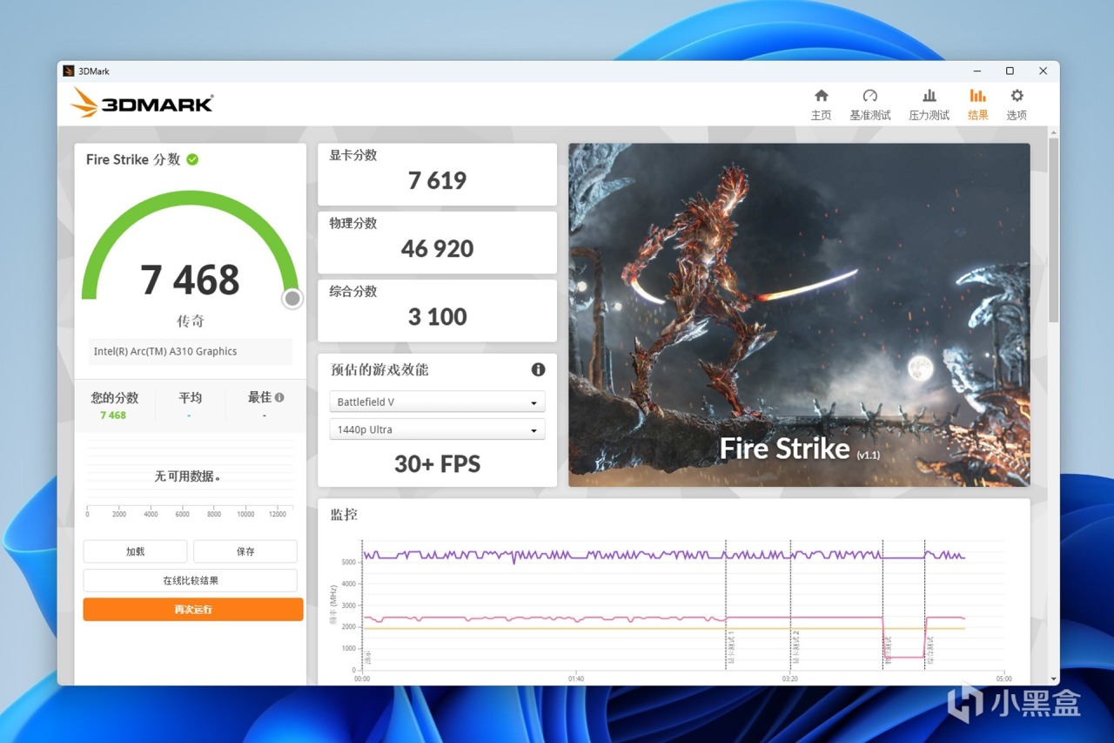Click the green validation checkmark beside Fire Strike 分数
This screenshot has height=743, width=1114.
(192, 159)
